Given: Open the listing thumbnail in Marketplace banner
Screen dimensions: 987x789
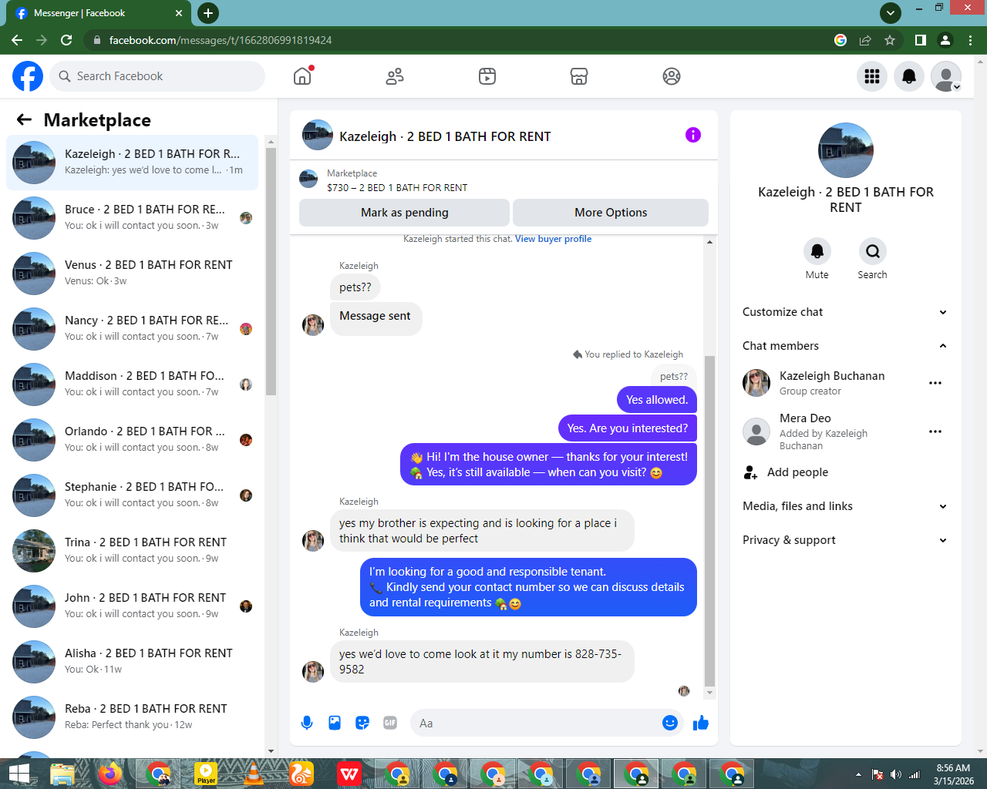Looking at the screenshot, I should (x=308, y=180).
